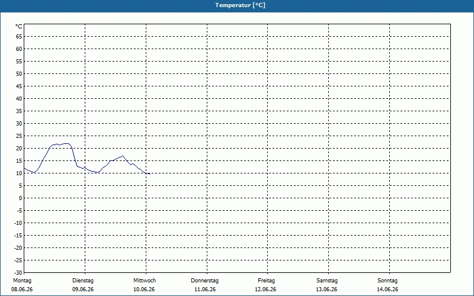The height and width of the screenshot is (296, 474).
Task: Click the Donnerstag day label
Action: click(204, 281)
